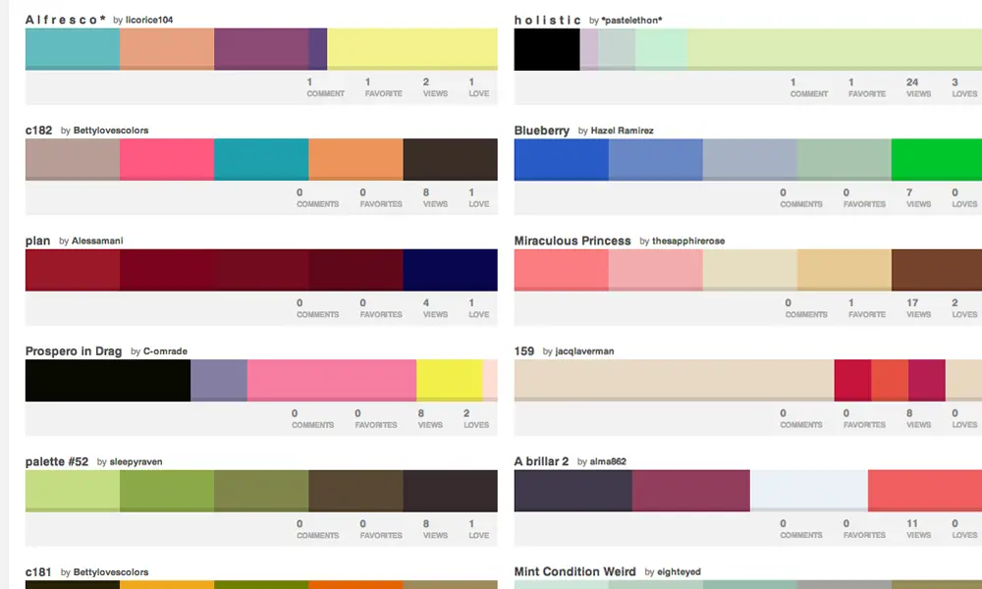Select maroon swatch in A brillar 2

(x=690, y=491)
